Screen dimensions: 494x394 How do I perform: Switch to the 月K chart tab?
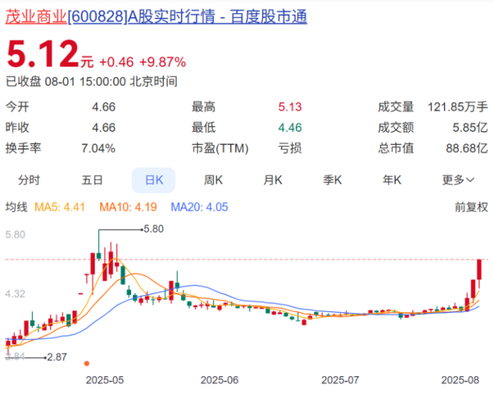tap(273, 181)
